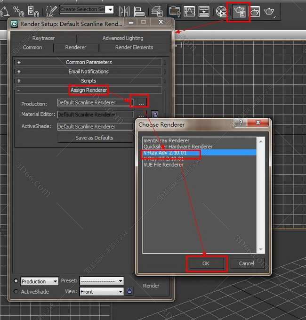Viewport: 306px width, 320px height.
Task: Toggle Angle Snap icon in the toolbar
Action: pos(5,11)
